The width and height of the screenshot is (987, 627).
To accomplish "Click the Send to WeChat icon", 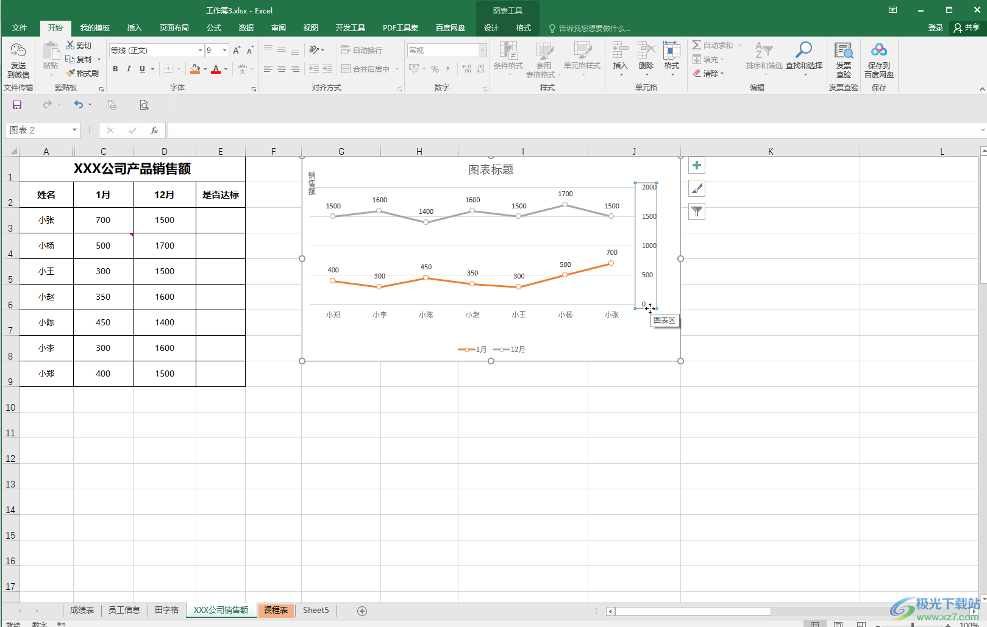I will [18, 60].
